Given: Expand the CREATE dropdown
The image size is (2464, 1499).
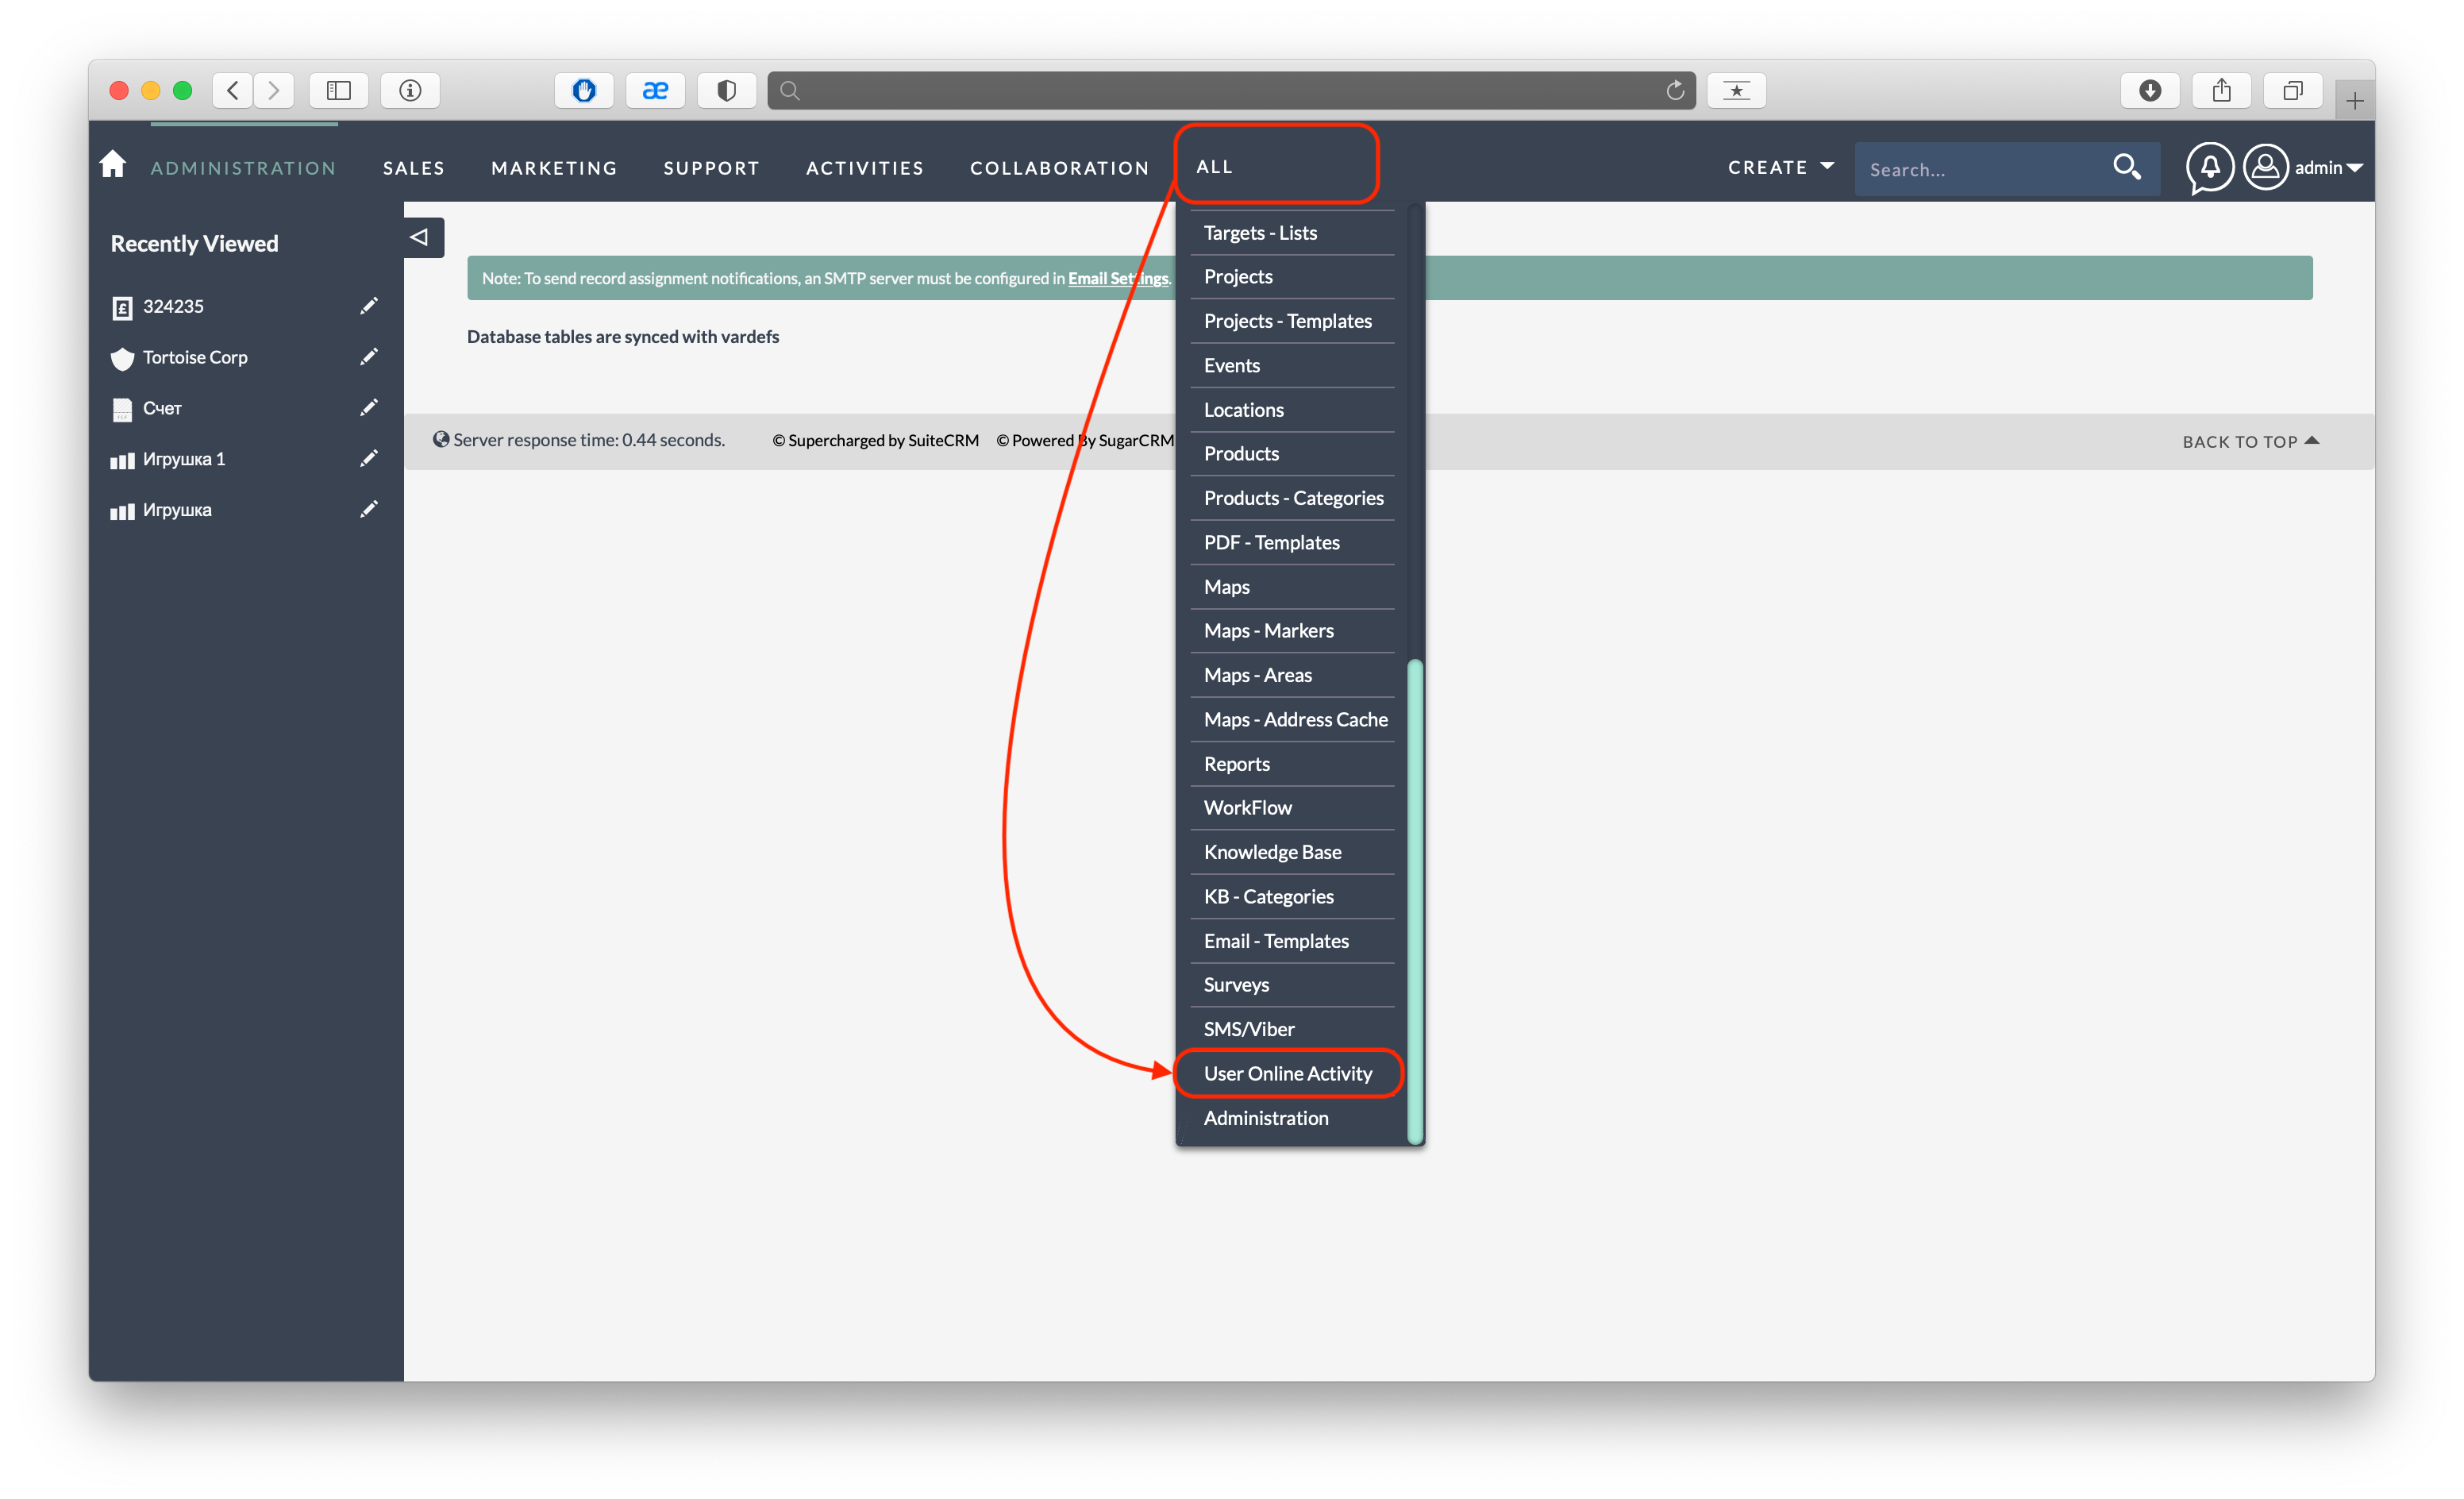Looking at the screenshot, I should (1781, 167).
